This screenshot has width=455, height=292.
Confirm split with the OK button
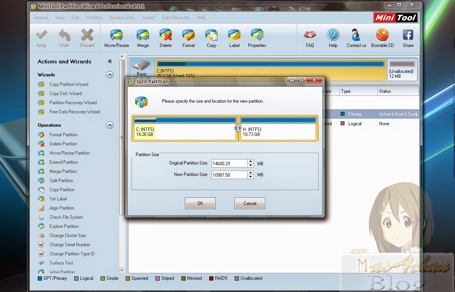tap(200, 203)
